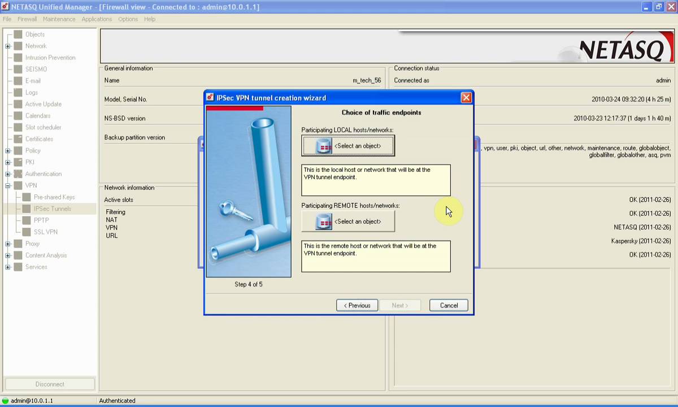
Task: Click 'Backup partition version' label
Action: (134, 138)
